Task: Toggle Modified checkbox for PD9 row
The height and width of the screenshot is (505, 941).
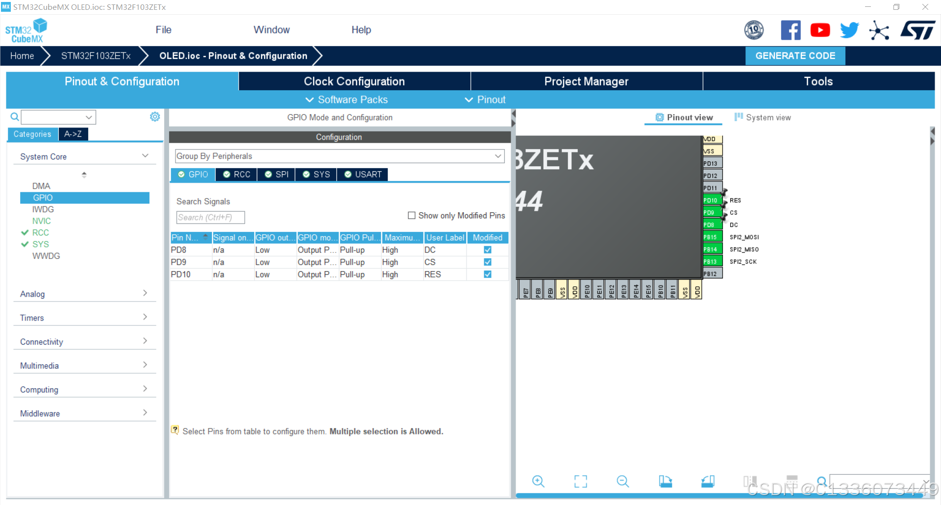Action: pos(488,262)
